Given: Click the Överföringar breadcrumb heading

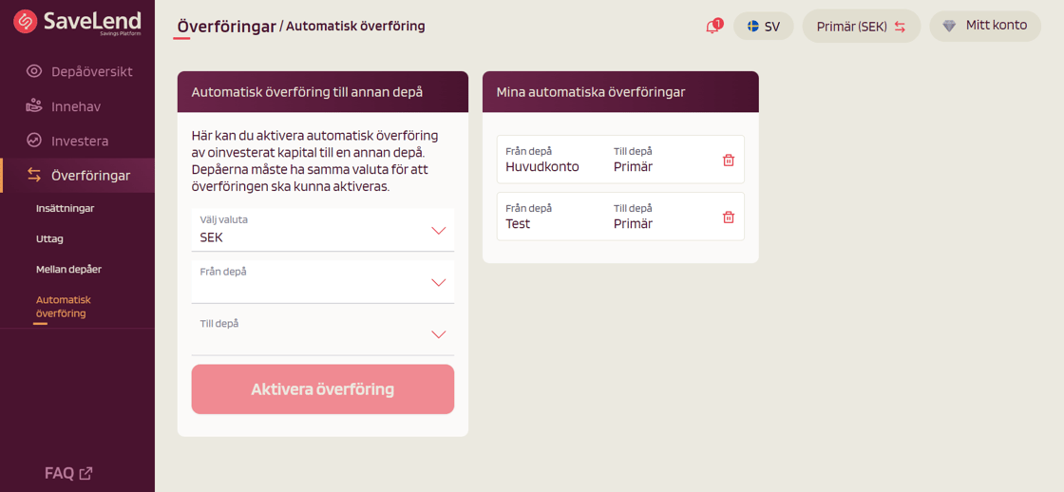Looking at the screenshot, I should [226, 27].
